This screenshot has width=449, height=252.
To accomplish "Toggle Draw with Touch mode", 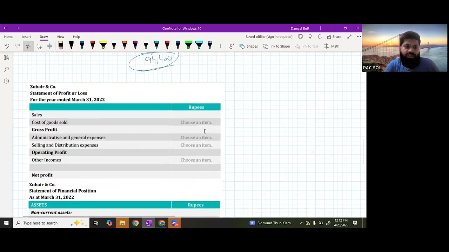I will (231, 46).
